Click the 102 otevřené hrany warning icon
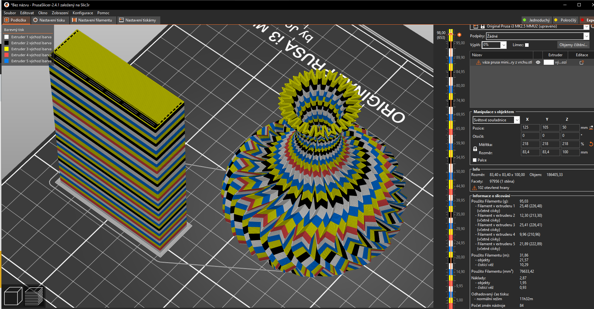The image size is (594, 309). click(x=474, y=188)
